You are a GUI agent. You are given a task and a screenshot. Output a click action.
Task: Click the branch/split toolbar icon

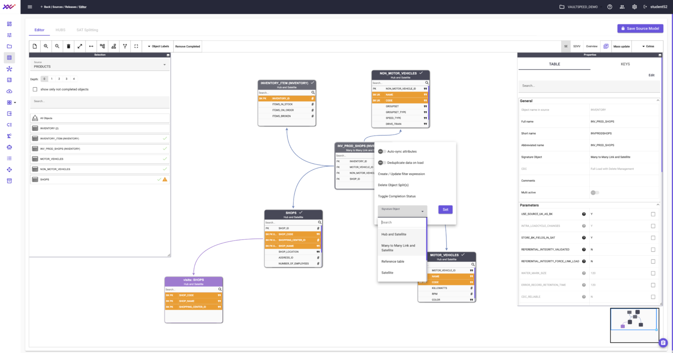click(x=124, y=46)
